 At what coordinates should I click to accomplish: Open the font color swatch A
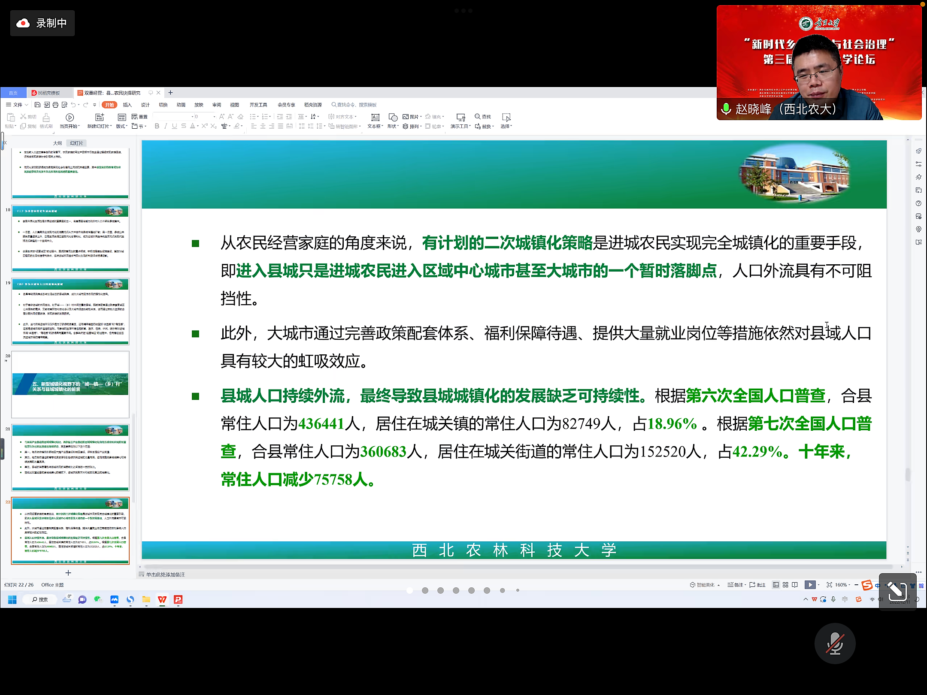[x=193, y=126]
